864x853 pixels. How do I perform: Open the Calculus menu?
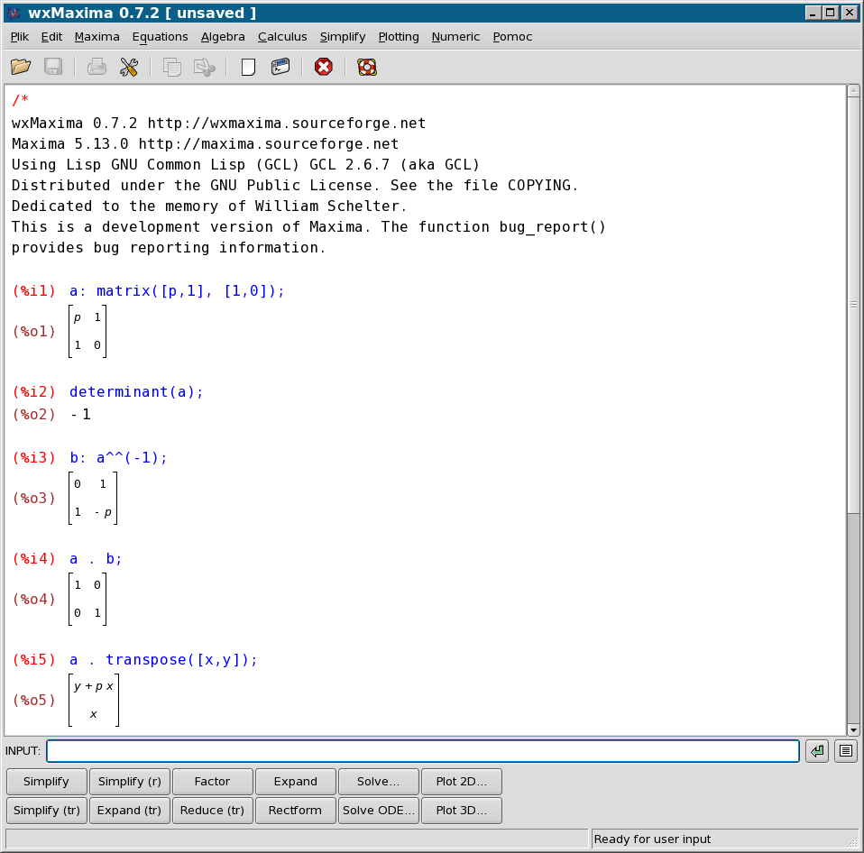[x=282, y=37]
